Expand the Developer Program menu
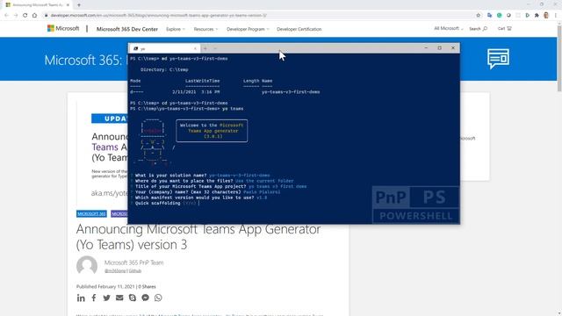This screenshot has width=562, height=316. 248,29
